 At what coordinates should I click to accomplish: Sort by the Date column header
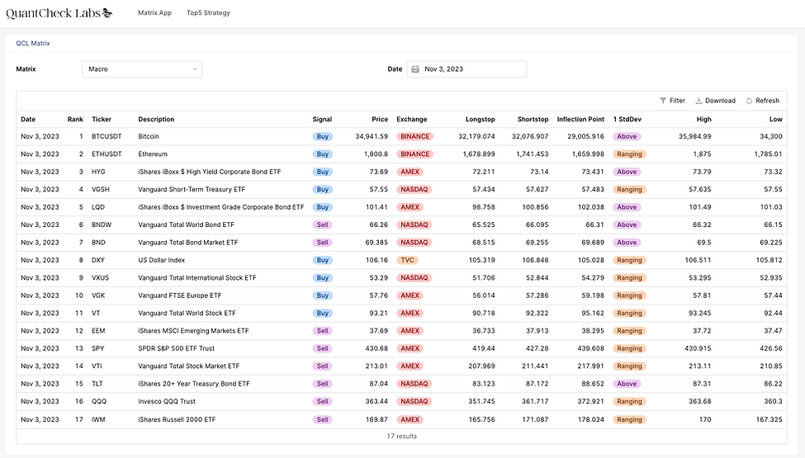click(x=28, y=119)
